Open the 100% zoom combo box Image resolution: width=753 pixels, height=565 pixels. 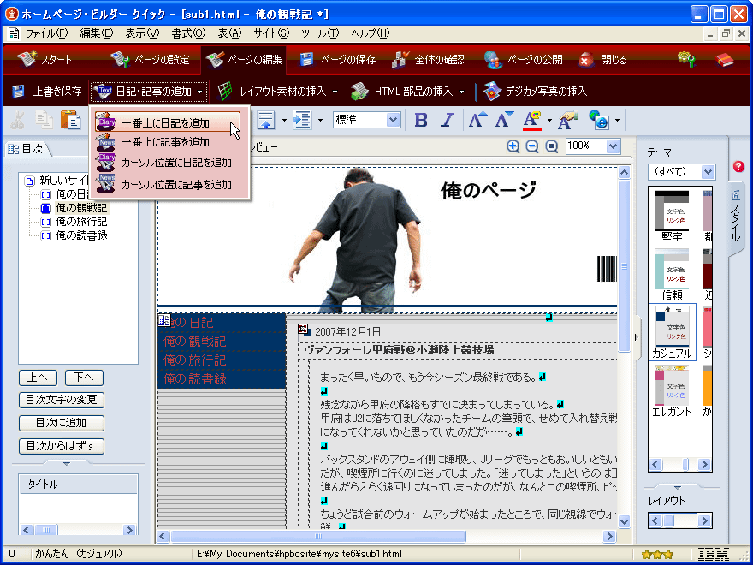pos(593,146)
